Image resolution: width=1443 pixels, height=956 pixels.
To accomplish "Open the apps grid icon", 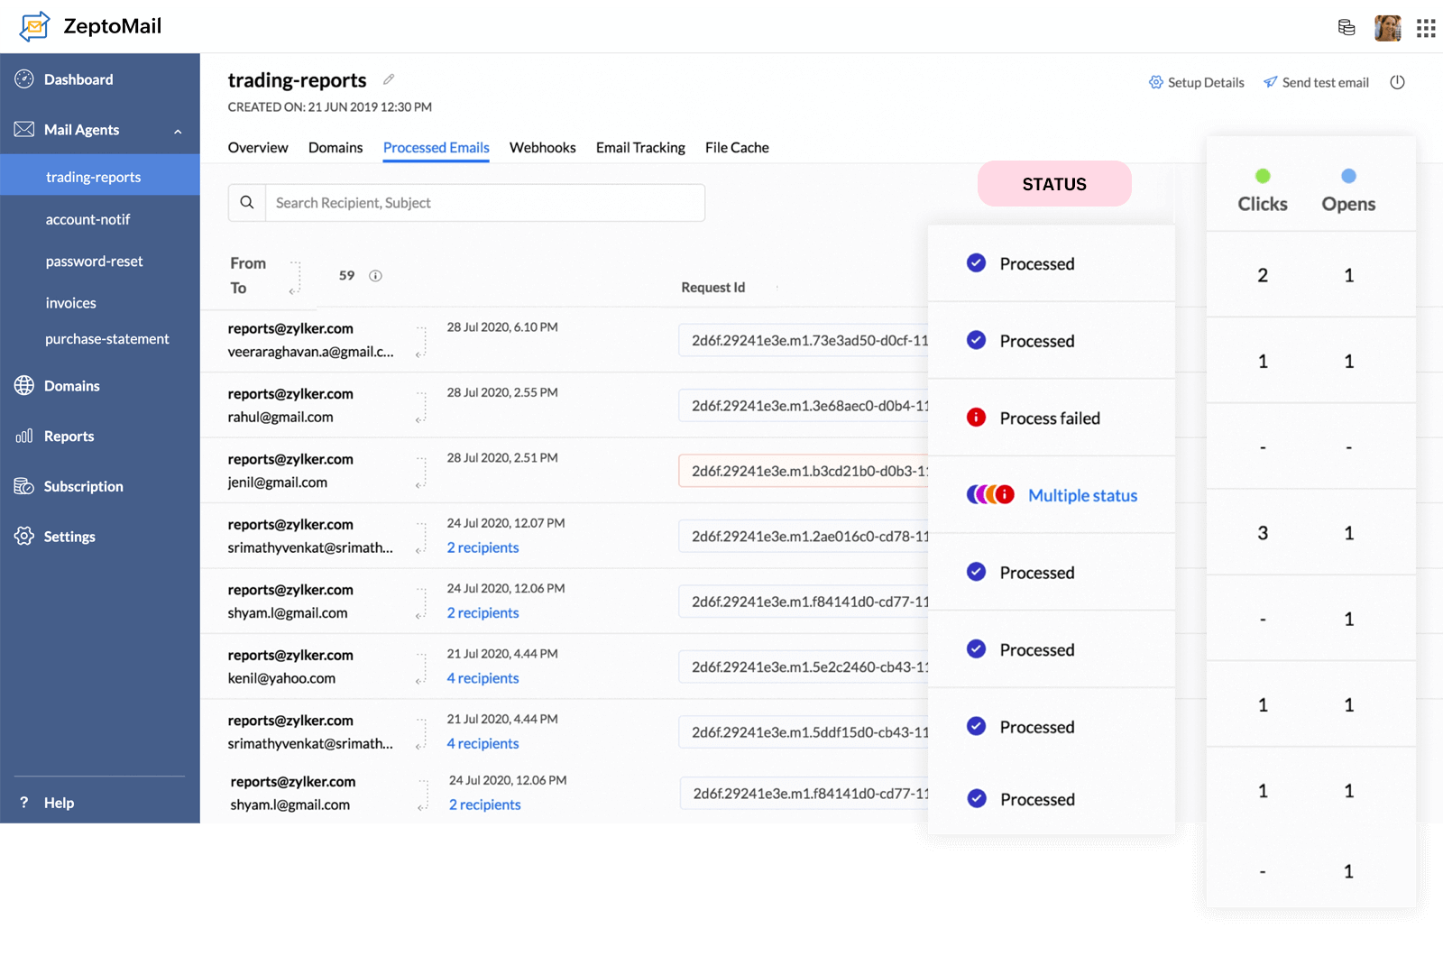I will (1426, 29).
